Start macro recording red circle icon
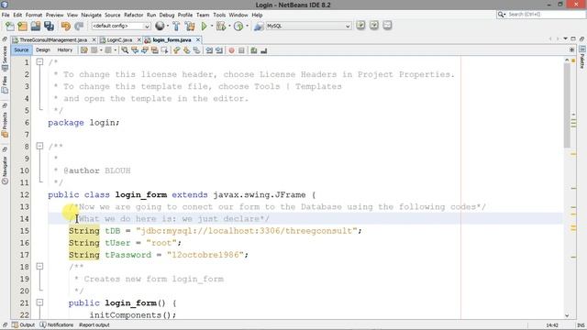587x330 pixels. (232, 50)
